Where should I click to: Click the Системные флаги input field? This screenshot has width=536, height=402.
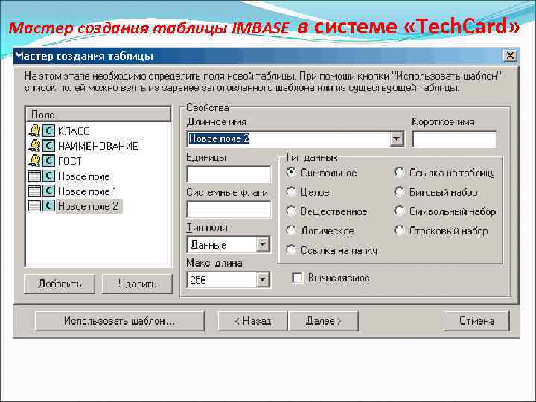point(229,209)
